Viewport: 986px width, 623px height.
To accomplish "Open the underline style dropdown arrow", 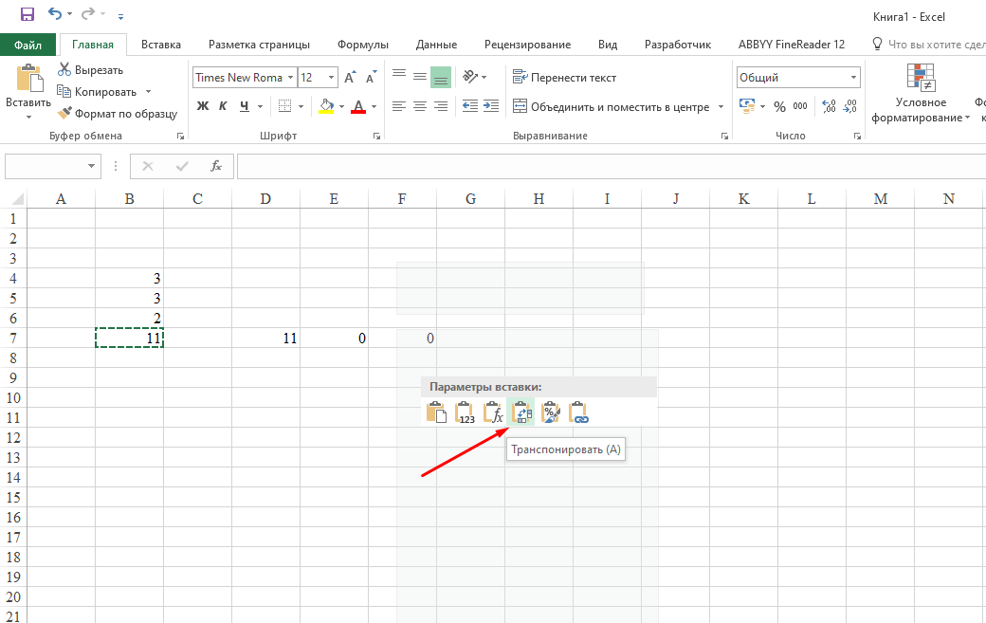I will pos(260,106).
